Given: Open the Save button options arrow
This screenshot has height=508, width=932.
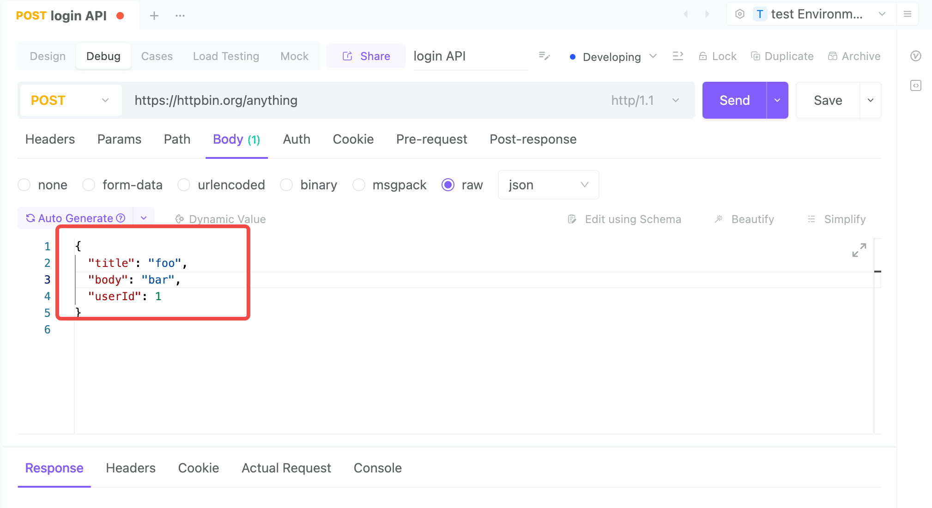Looking at the screenshot, I should 871,100.
